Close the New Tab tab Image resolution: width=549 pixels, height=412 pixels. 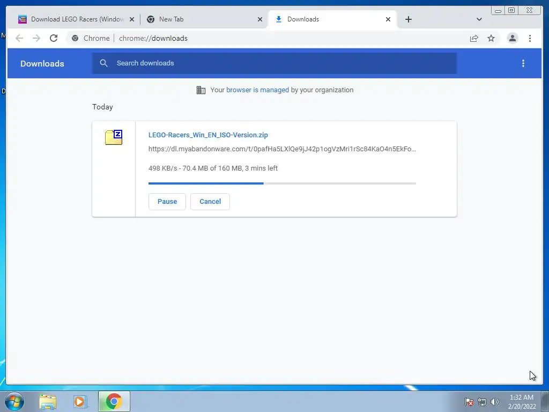pos(260,19)
